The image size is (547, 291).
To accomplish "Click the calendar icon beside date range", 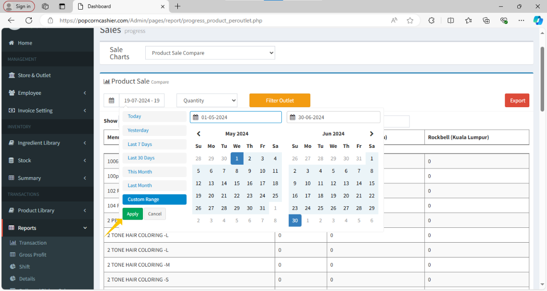I will 111,101.
